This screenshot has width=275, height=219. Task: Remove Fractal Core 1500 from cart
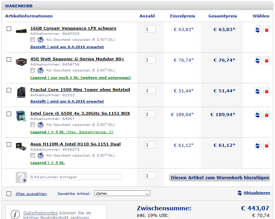(266, 91)
